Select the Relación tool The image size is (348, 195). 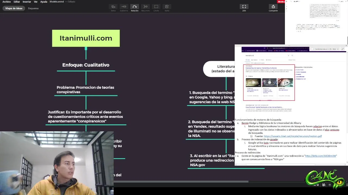135,6
